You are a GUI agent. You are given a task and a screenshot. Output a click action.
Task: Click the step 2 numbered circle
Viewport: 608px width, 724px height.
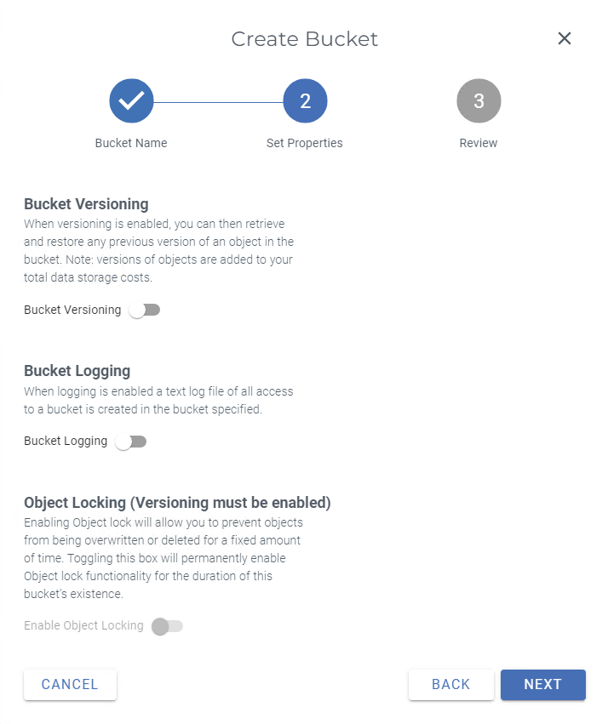click(305, 102)
